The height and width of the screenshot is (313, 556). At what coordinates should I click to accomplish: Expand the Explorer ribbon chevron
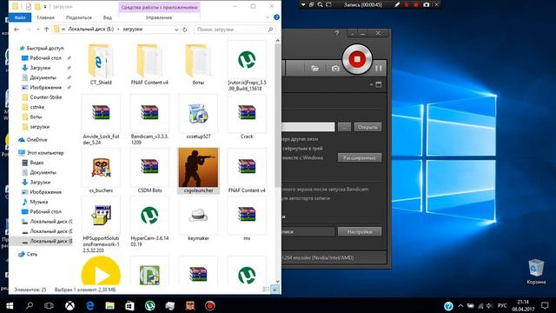click(268, 17)
